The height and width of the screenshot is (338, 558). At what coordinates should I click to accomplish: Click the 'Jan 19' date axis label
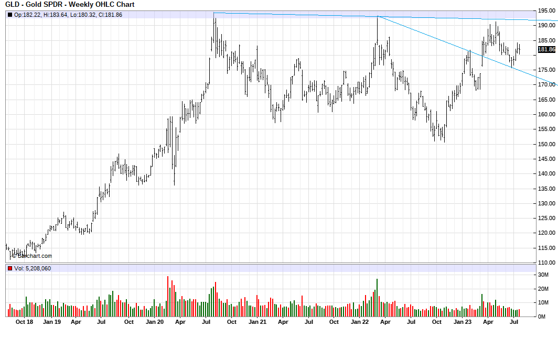coord(52,322)
